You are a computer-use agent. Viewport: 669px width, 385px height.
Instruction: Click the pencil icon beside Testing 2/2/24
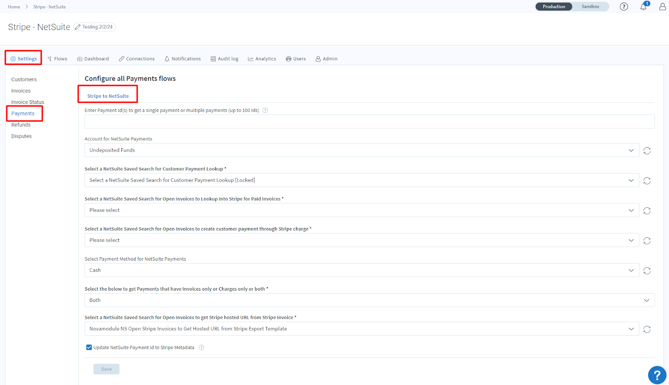click(78, 27)
